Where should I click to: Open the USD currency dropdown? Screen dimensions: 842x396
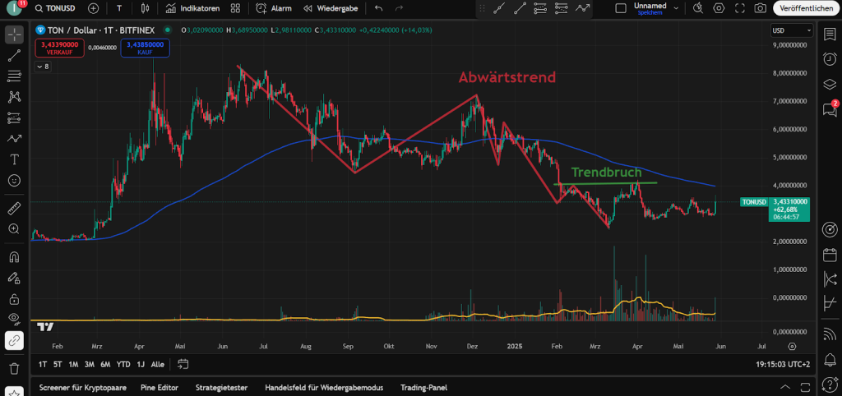coord(792,30)
